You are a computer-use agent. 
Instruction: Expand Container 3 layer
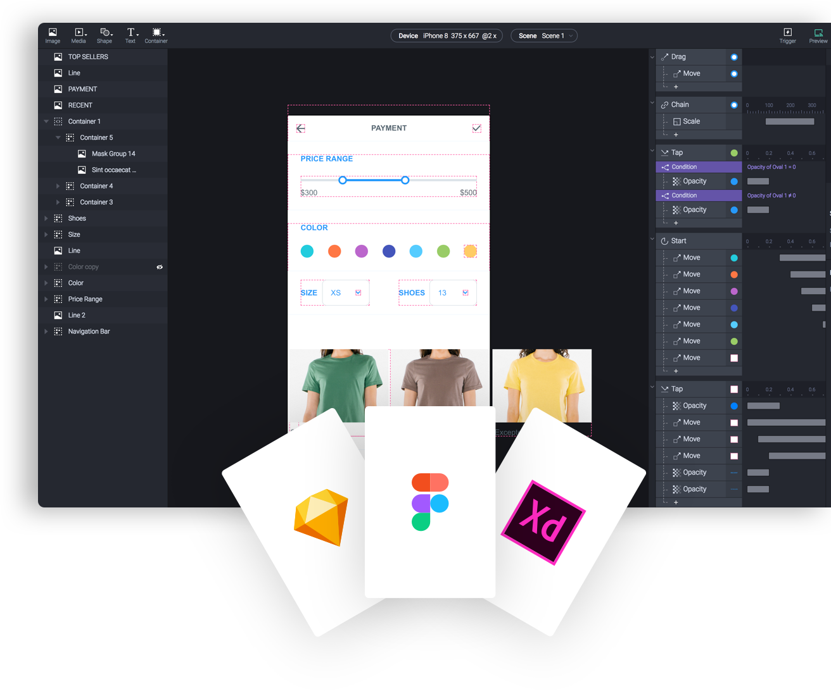(58, 202)
